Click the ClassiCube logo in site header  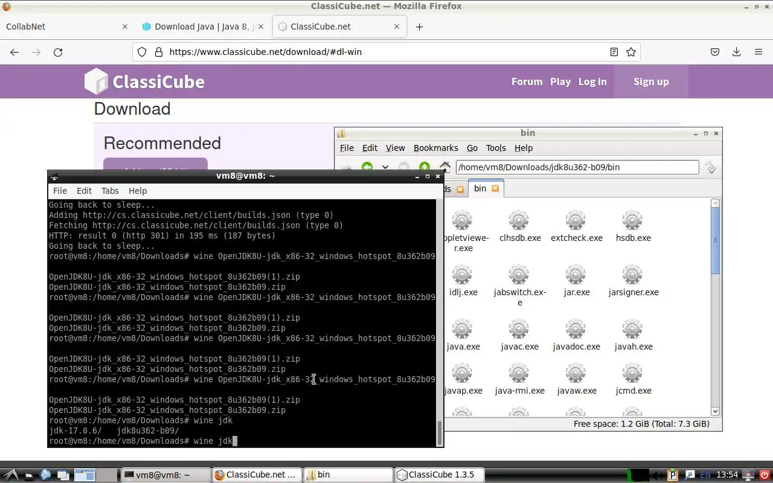[x=145, y=82]
